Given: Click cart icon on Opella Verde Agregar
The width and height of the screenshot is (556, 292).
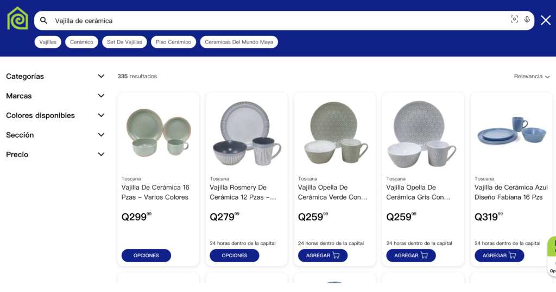Looking at the screenshot, I should click(336, 256).
